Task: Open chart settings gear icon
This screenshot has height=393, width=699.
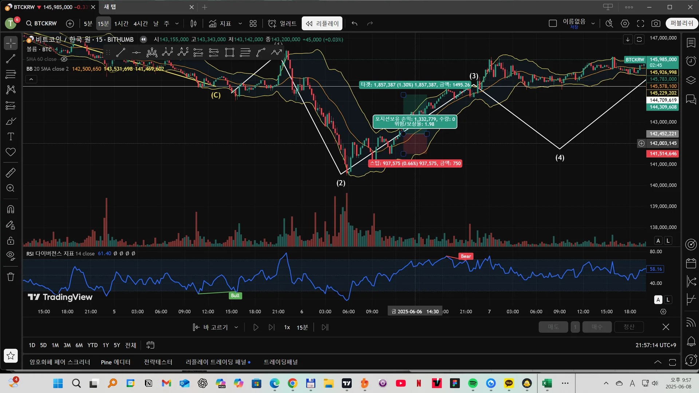Action: pyautogui.click(x=625, y=24)
